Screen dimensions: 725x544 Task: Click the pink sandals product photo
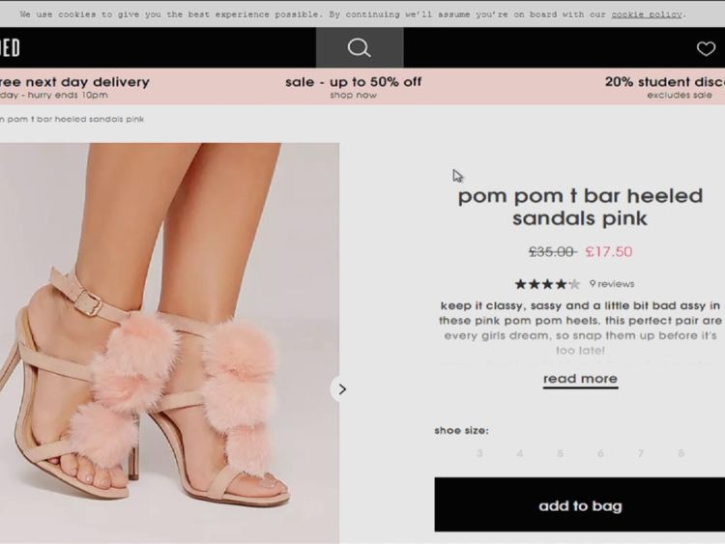(x=169, y=343)
